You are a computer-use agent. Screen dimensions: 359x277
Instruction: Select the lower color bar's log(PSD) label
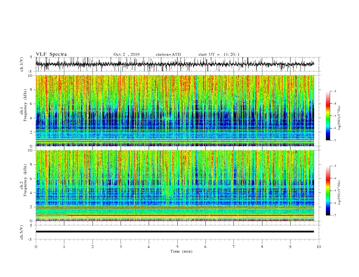tap(339, 193)
